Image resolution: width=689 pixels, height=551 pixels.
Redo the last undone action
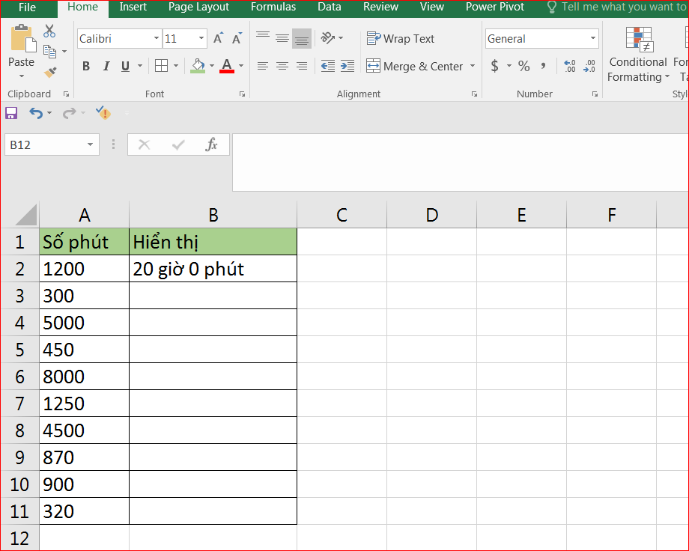(x=69, y=113)
